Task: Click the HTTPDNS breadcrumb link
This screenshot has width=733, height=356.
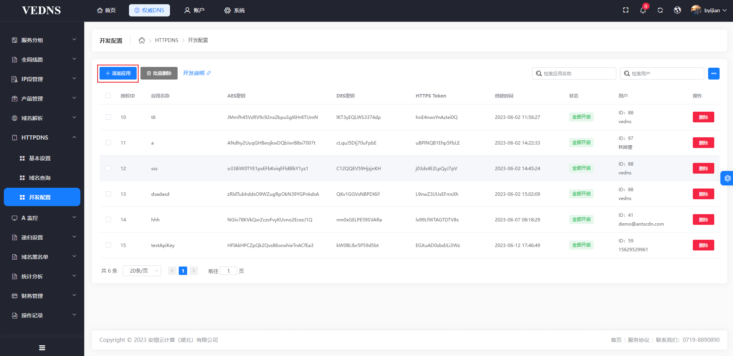Action: (x=167, y=40)
